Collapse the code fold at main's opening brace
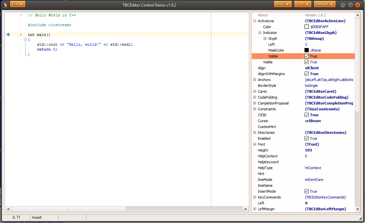This screenshot has height=223, width=365. point(25,40)
